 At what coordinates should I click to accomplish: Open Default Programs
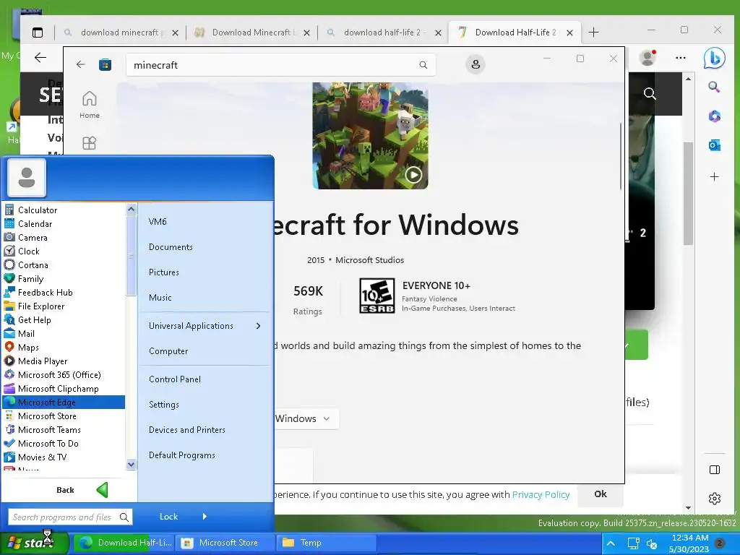pos(181,455)
